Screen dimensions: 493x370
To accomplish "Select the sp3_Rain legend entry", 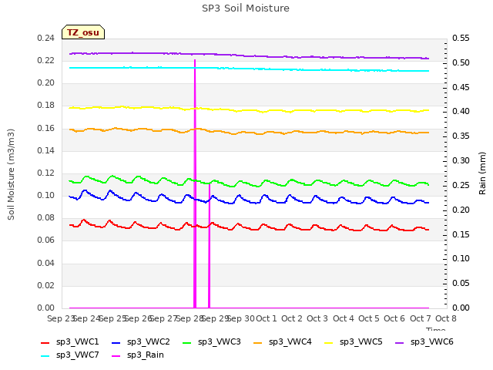I will coord(138,355).
